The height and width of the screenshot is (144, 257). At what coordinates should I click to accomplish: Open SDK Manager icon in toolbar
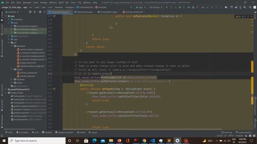[245, 7]
